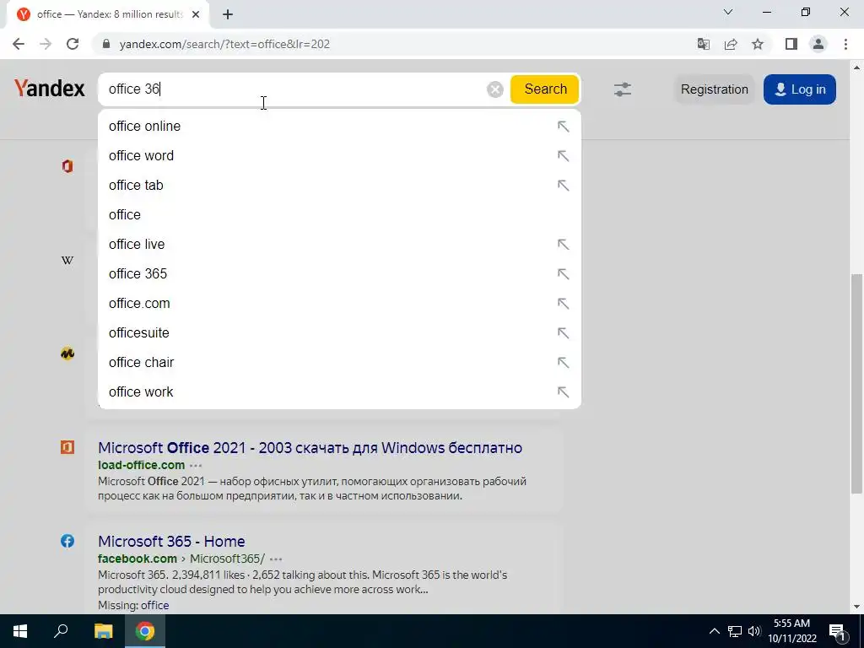
Task: Open volume control in system tray
Action: click(x=754, y=631)
